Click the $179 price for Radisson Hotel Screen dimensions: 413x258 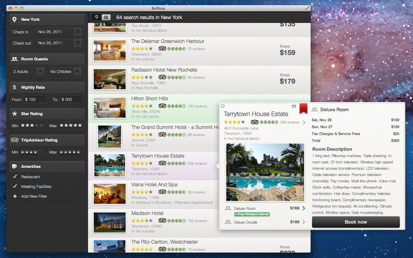[288, 82]
